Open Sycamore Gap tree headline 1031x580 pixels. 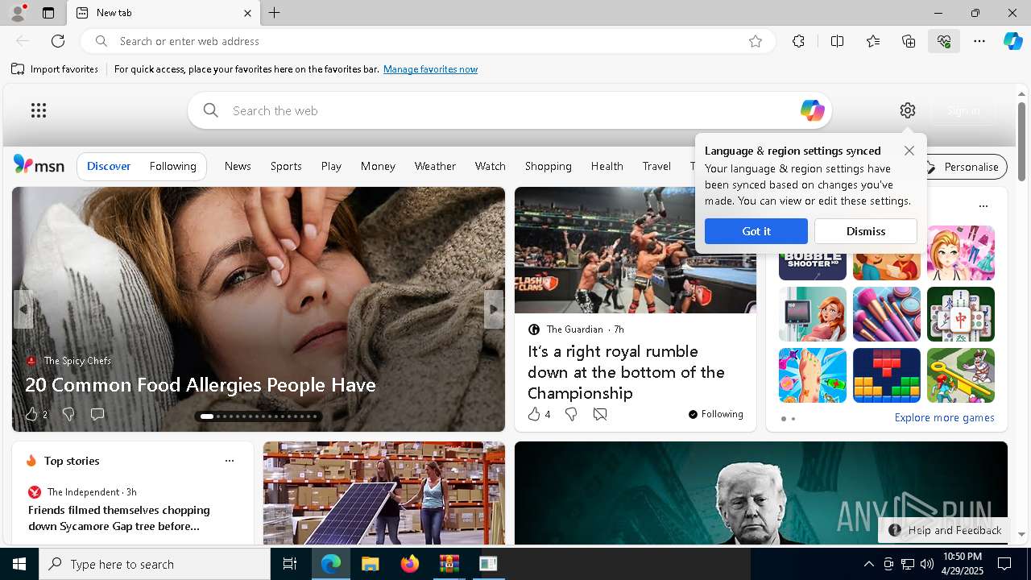[x=119, y=518]
